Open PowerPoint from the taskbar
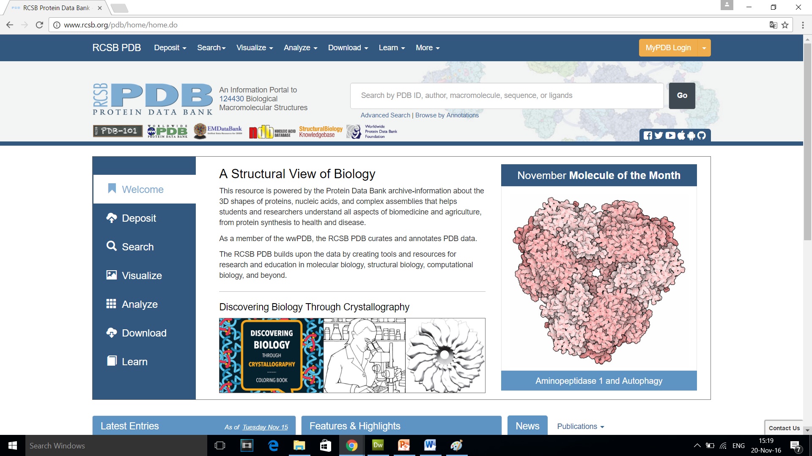The image size is (812, 456). (404, 445)
